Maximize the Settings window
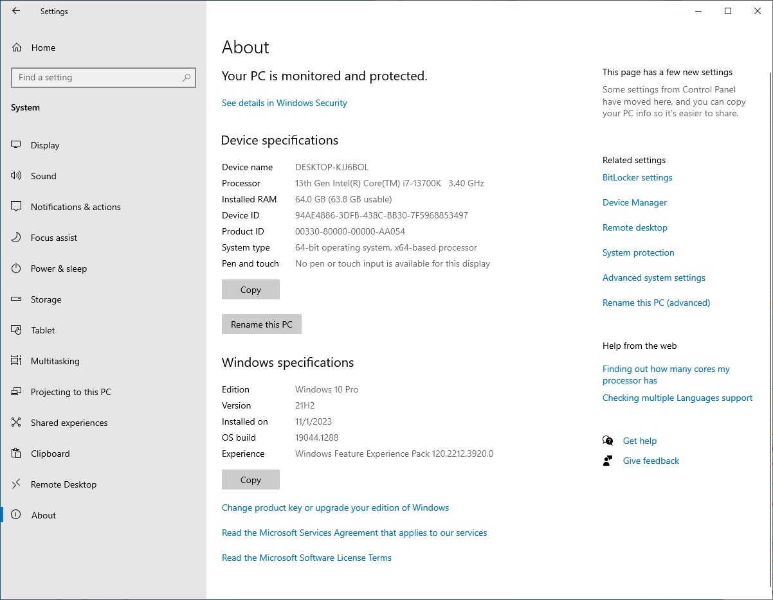773x600 pixels. click(x=728, y=11)
